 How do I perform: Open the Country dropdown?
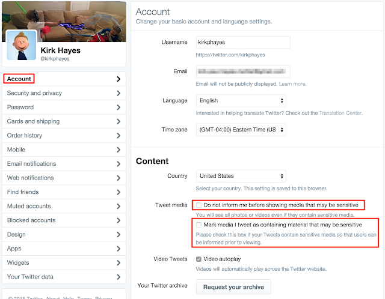pyautogui.click(x=241, y=176)
